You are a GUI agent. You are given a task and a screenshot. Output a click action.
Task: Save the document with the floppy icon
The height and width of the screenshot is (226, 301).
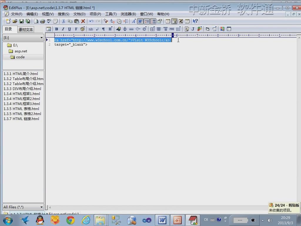click(x=21, y=21)
